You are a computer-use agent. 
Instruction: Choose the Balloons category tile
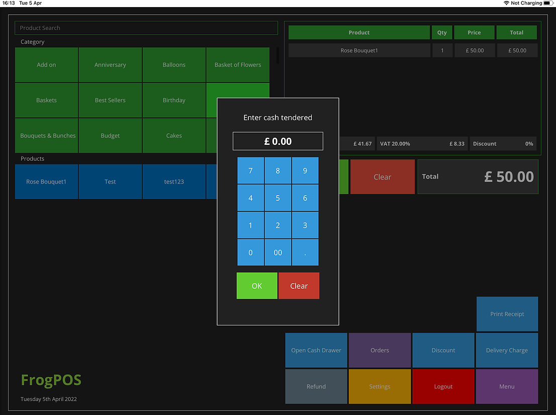pyautogui.click(x=174, y=65)
